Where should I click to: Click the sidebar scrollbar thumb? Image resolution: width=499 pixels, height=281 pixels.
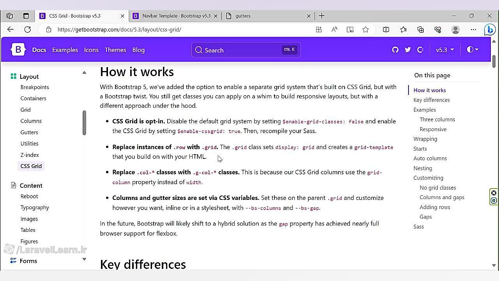pos(84,123)
